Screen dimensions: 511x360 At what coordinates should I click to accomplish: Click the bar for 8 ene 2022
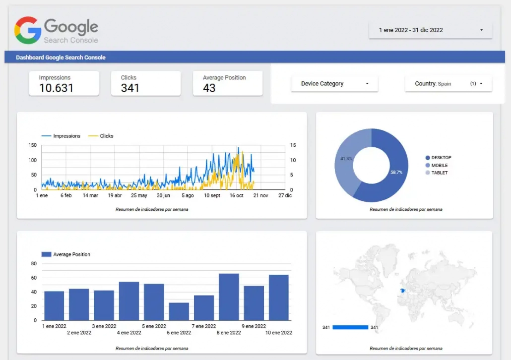tap(229, 297)
